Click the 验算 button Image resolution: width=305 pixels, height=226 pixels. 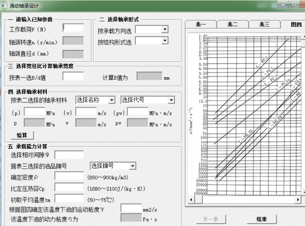(22, 135)
